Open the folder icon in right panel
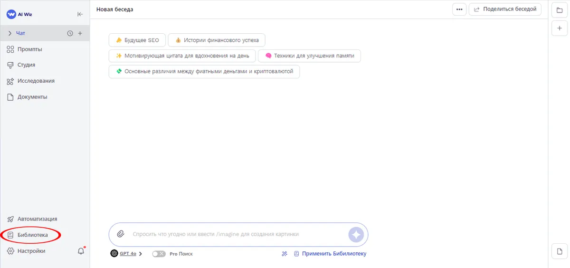570x268 pixels. pyautogui.click(x=560, y=10)
